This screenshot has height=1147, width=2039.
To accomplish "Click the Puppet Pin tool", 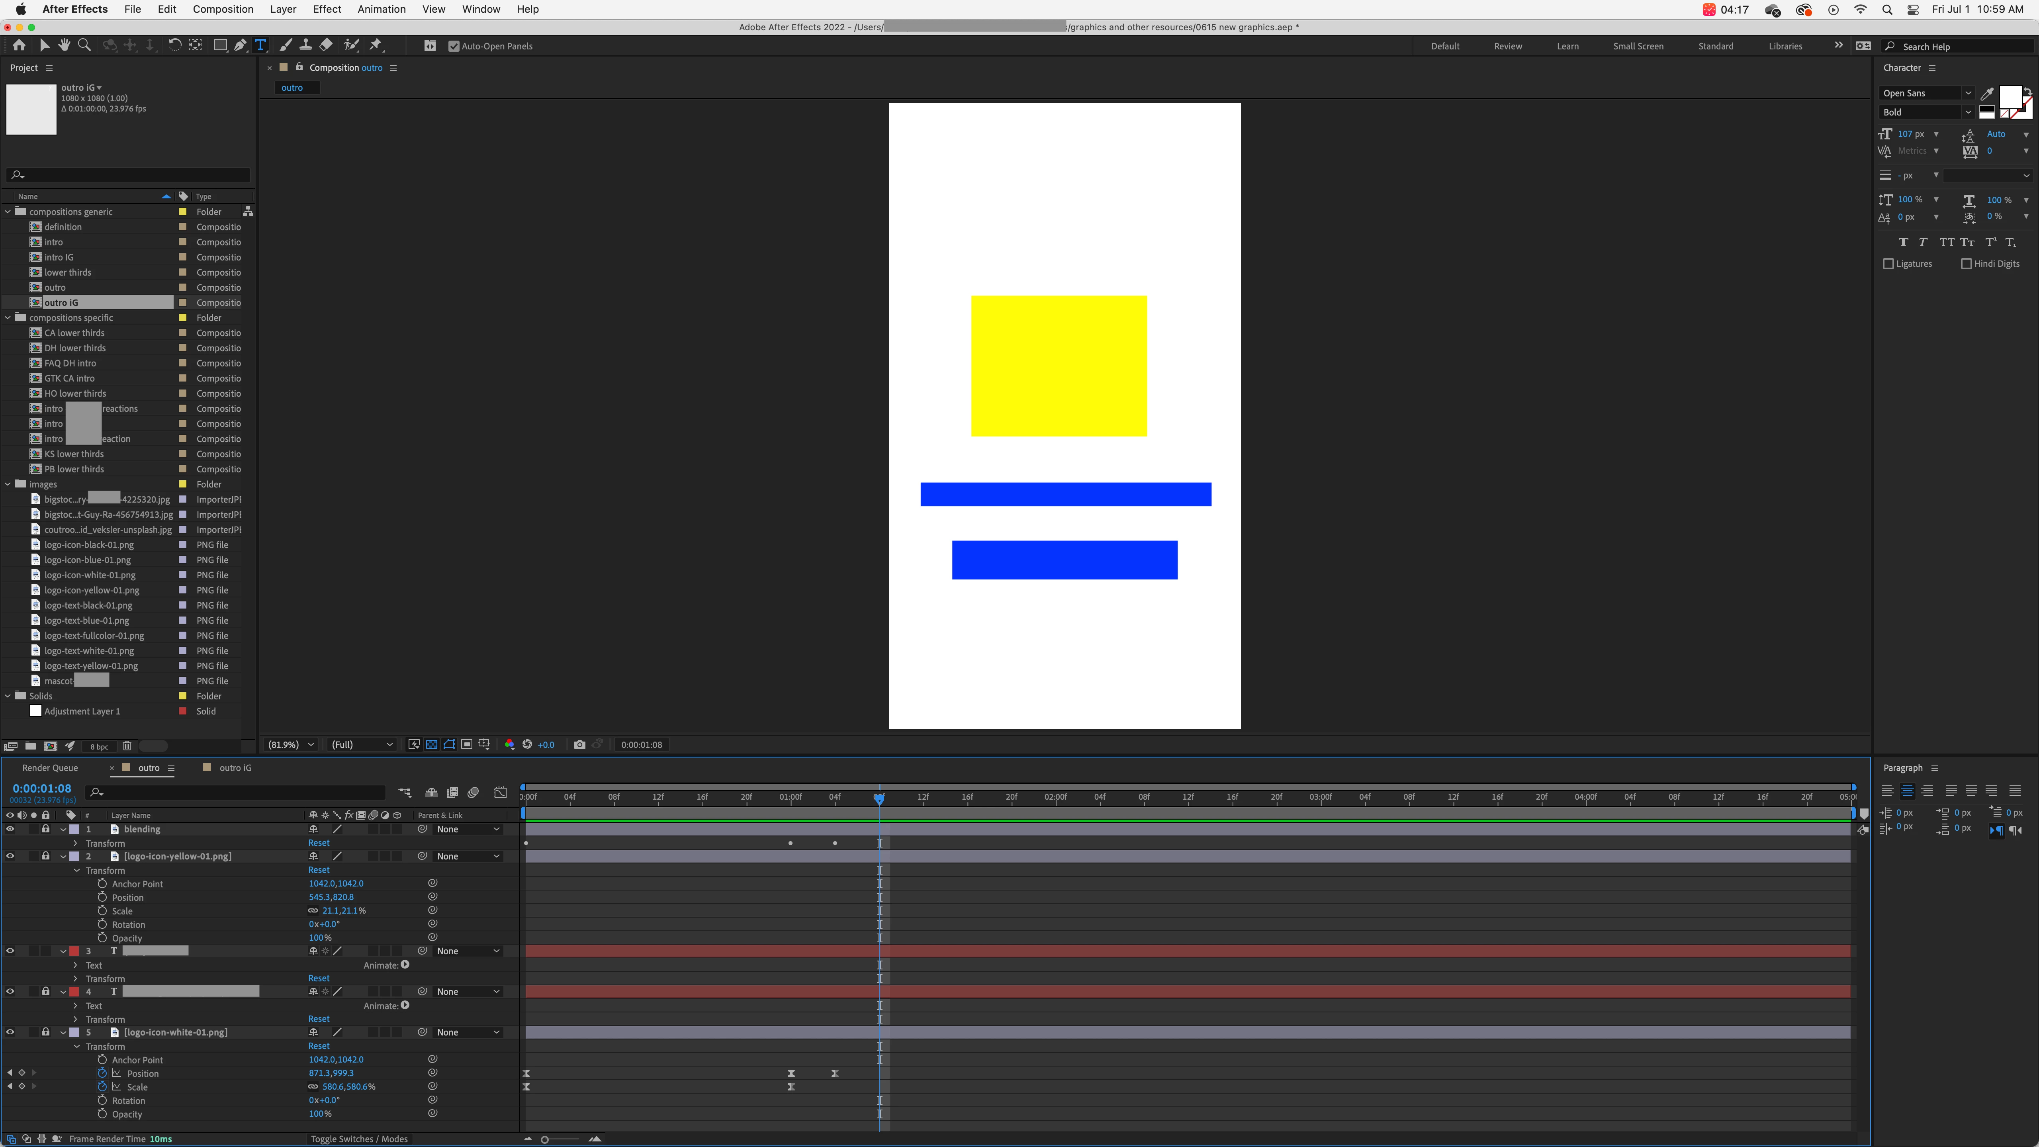I will coord(376,45).
